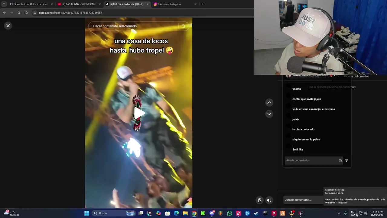Launch FL Studio from taskbar
Image resolution: width=387 pixels, height=218 pixels.
pos(221,213)
